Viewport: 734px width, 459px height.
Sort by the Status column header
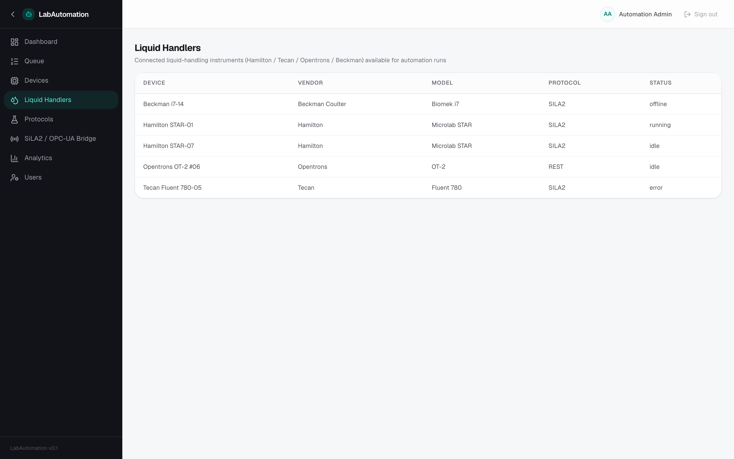[660, 83]
